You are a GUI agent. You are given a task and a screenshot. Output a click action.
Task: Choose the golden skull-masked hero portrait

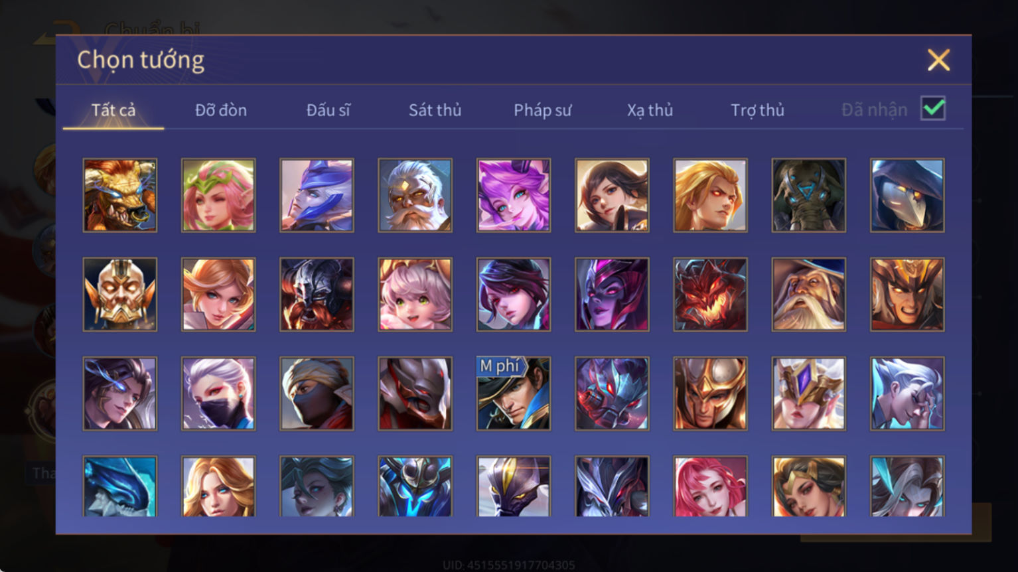[120, 295]
